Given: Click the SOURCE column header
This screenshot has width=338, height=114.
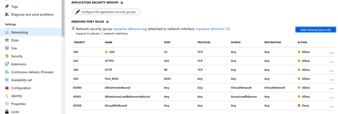Looking at the screenshot, I should coord(236,42).
